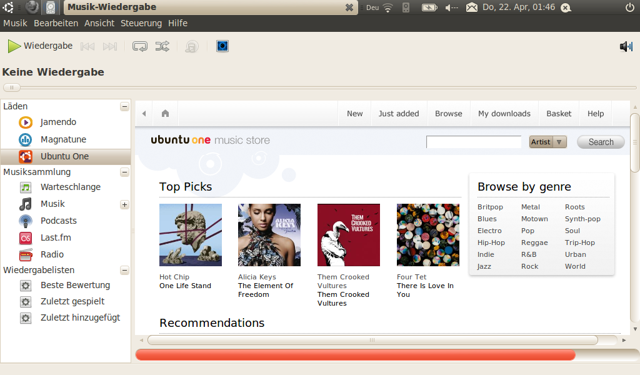Click the Beste Bewertung playlist gear icon
Viewport: 640px width, 375px height.
coord(25,285)
